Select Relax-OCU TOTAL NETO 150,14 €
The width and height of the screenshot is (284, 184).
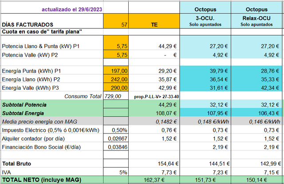[256, 180]
